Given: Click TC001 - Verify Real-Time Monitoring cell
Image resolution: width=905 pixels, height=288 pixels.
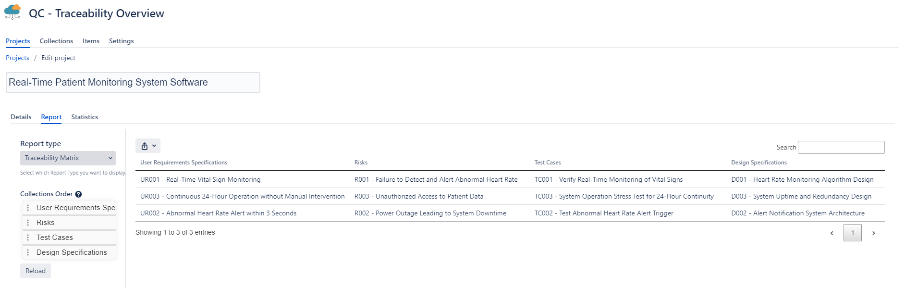Looking at the screenshot, I should click(x=609, y=179).
